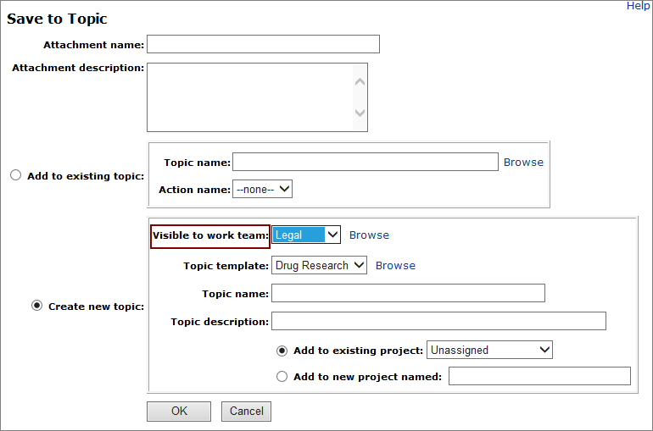Select the Add to existing project radio button
653x431 pixels.
pyautogui.click(x=282, y=351)
